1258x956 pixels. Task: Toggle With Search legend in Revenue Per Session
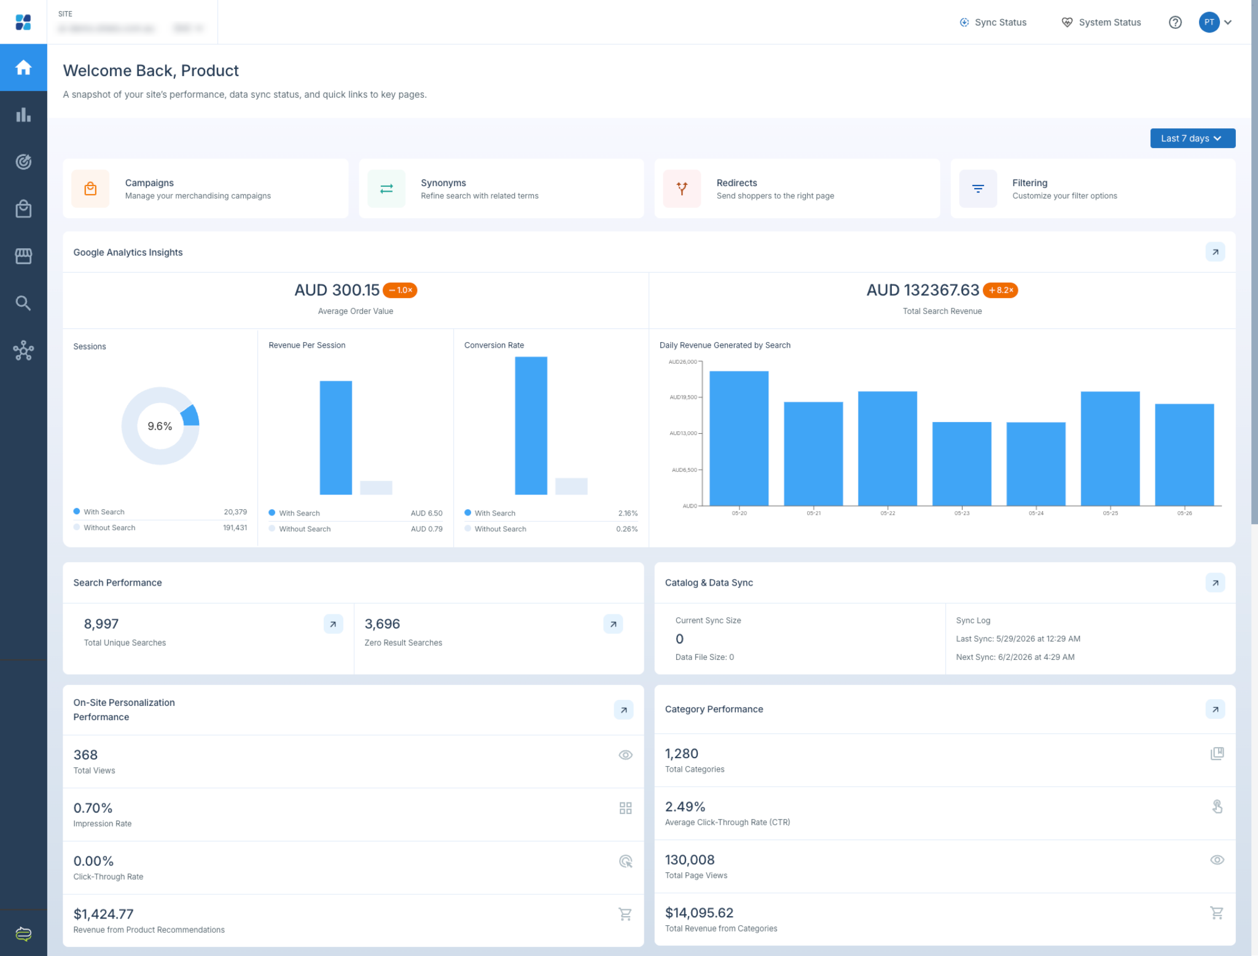pos(294,513)
